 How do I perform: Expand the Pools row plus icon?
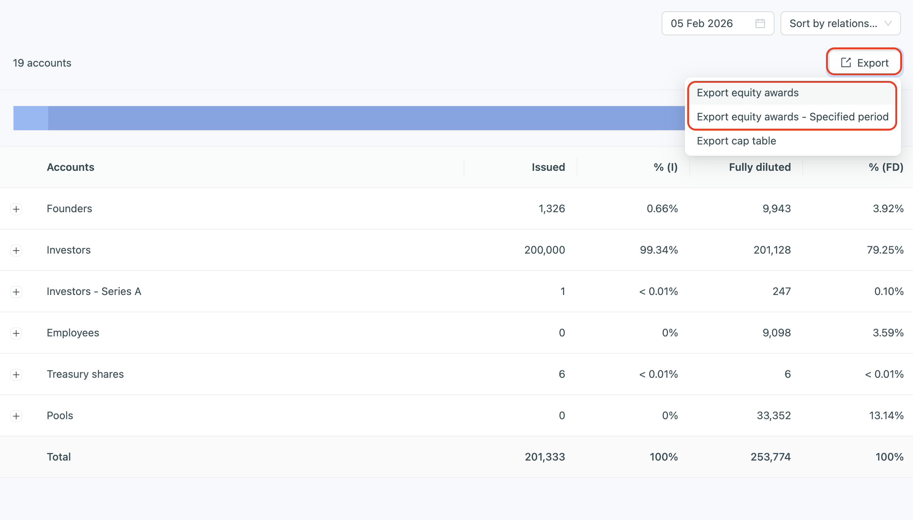(x=16, y=416)
